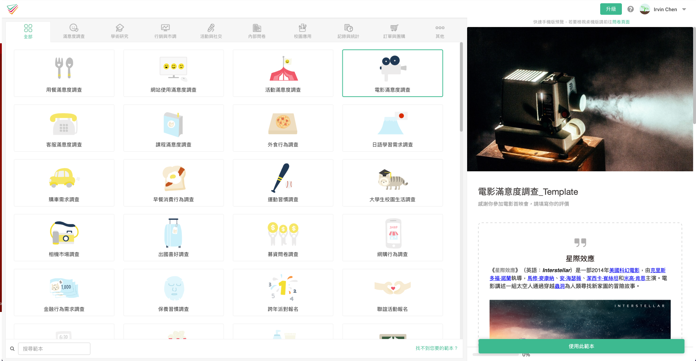Click the search magnifier icon
This screenshot has height=361, width=696.
click(x=12, y=348)
